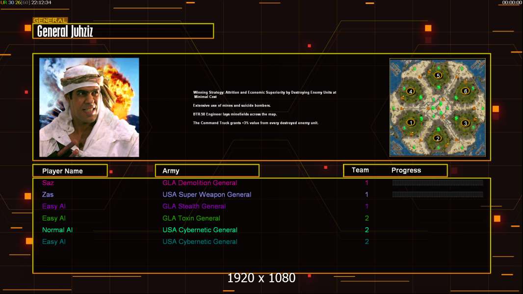Click the Team column header label
This screenshot has height=294, width=523.
coord(360,170)
